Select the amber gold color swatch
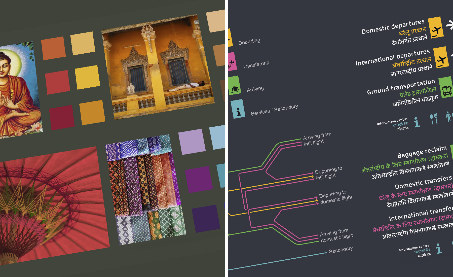 tap(92, 112)
